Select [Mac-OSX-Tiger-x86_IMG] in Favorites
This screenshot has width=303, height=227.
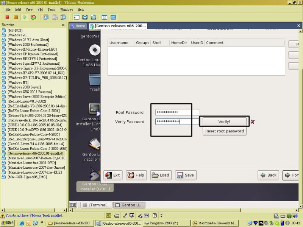tap(27, 177)
